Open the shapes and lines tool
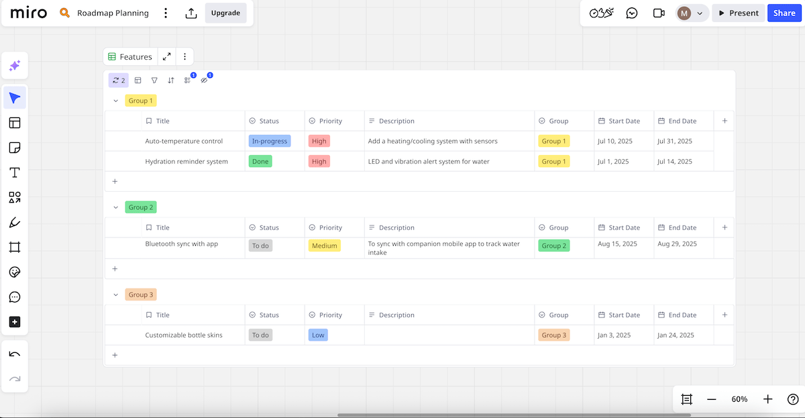 15,197
